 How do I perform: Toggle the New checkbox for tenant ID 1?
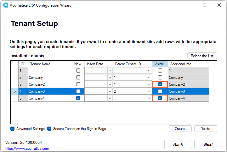(78, 71)
